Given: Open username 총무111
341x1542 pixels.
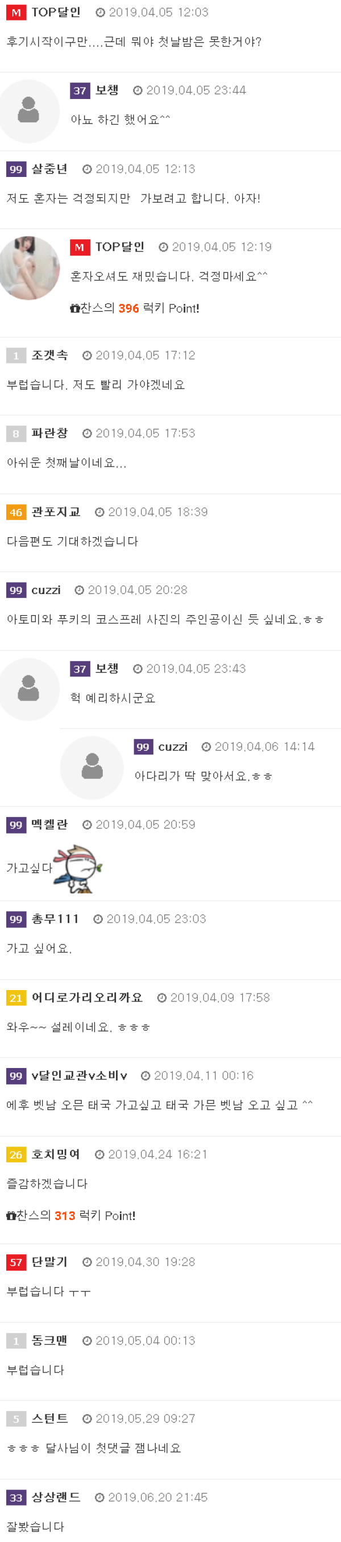Looking at the screenshot, I should click(x=55, y=919).
